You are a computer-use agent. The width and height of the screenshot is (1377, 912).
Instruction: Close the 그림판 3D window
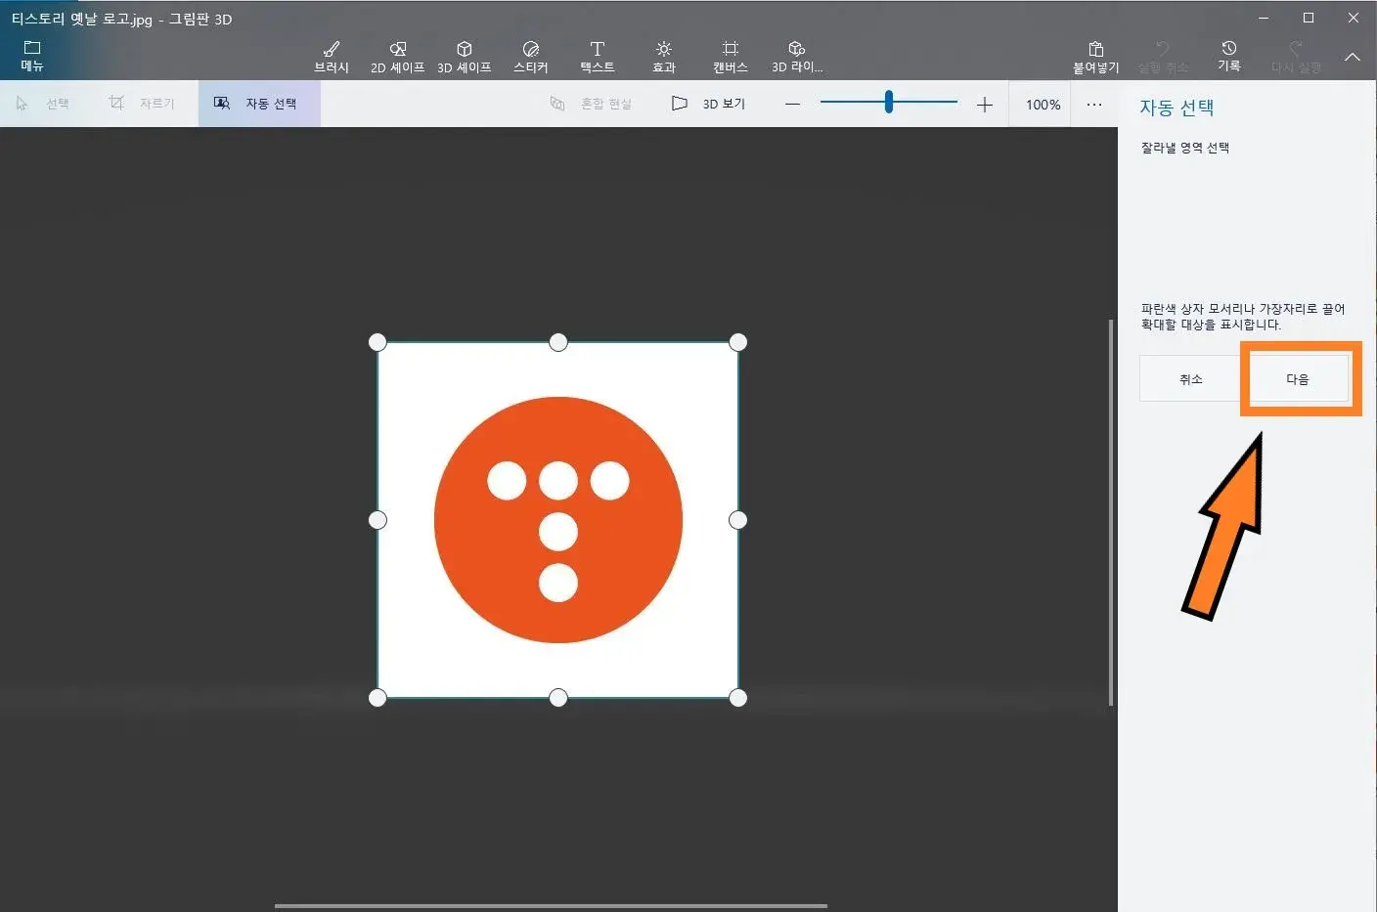(1354, 18)
